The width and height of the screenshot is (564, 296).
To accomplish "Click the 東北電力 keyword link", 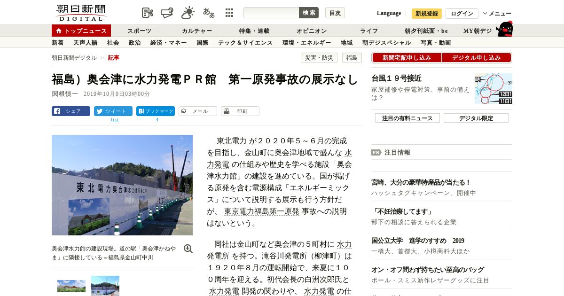I will coord(231,141).
